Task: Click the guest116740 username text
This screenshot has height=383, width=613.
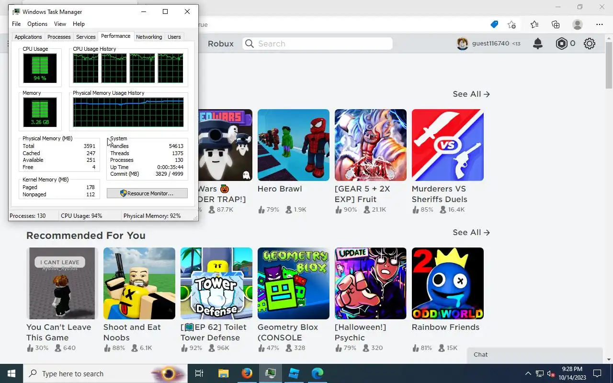Action: pyautogui.click(x=490, y=44)
